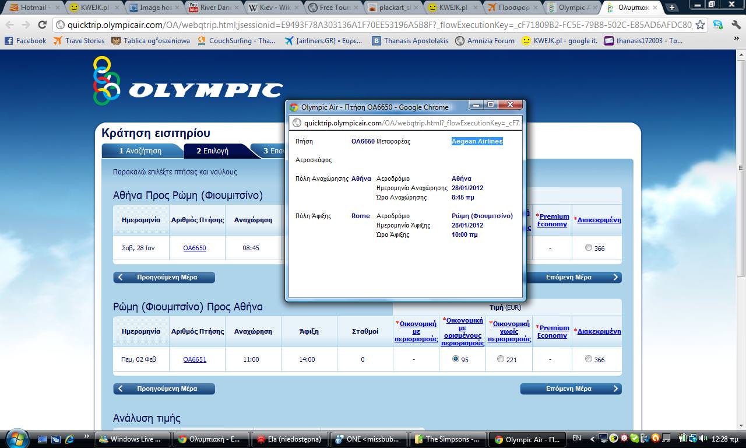Click the Switch between windows icon

click(56, 439)
